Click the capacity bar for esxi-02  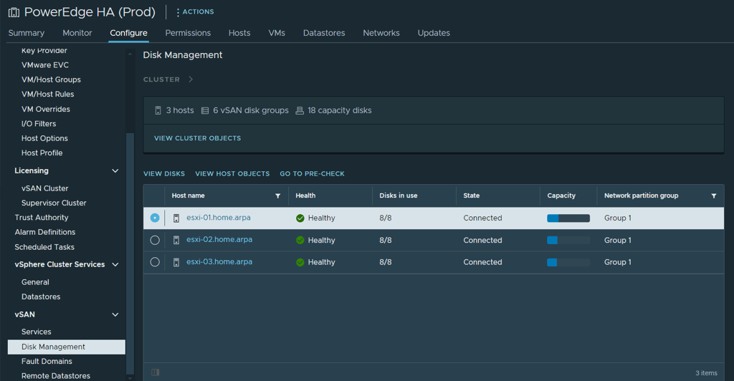(568, 241)
